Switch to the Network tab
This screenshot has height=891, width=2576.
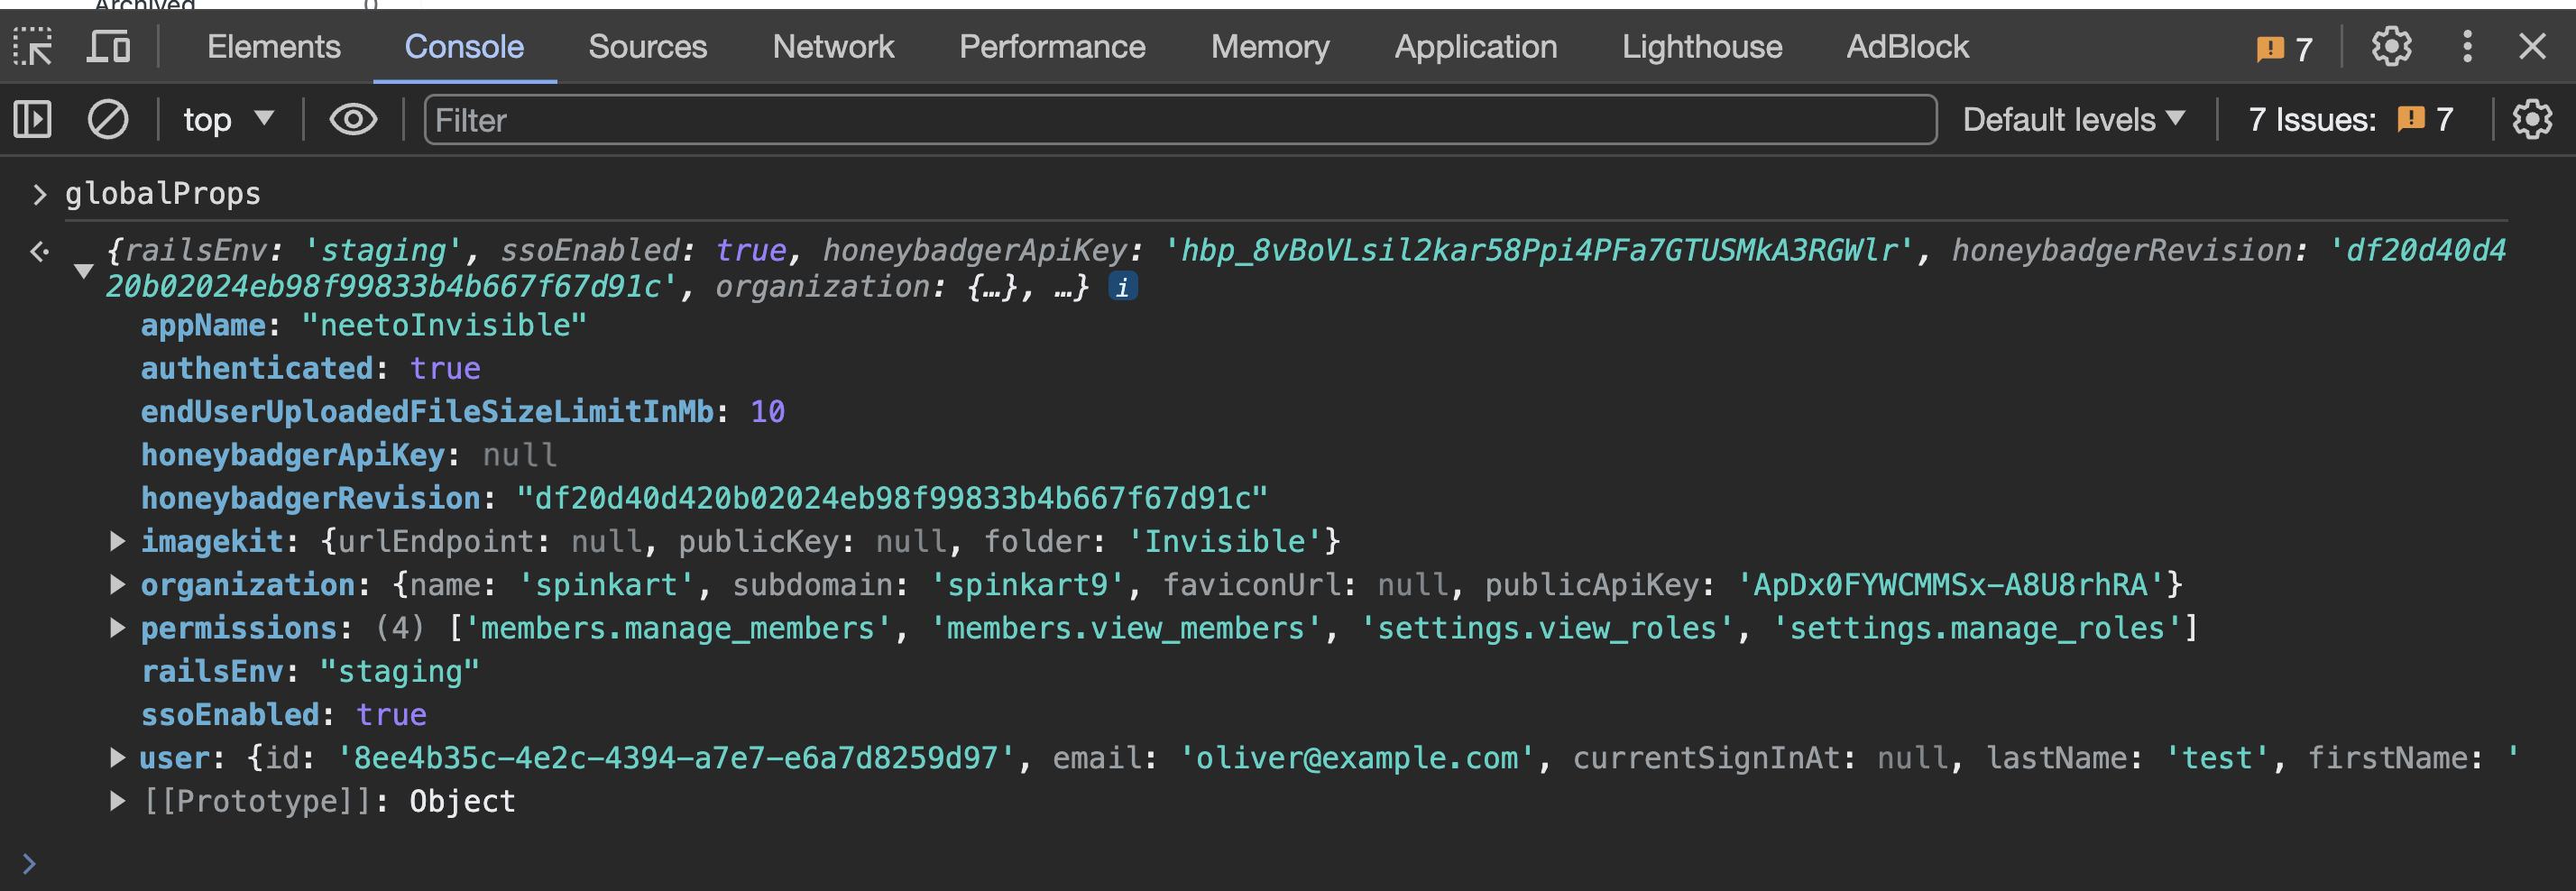tap(832, 47)
